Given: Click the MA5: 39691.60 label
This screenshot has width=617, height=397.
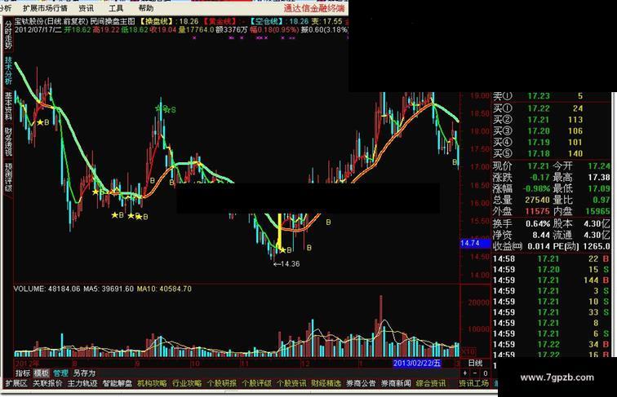Looking at the screenshot, I should (109, 289).
